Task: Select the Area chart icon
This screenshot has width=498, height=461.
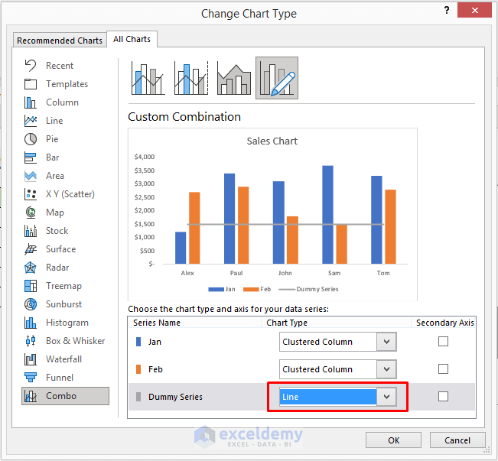Action: coord(31,176)
